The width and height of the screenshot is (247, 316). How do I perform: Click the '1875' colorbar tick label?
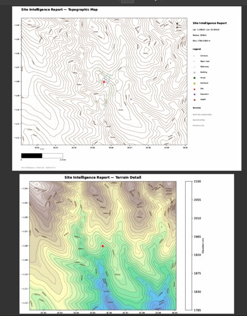(197, 274)
